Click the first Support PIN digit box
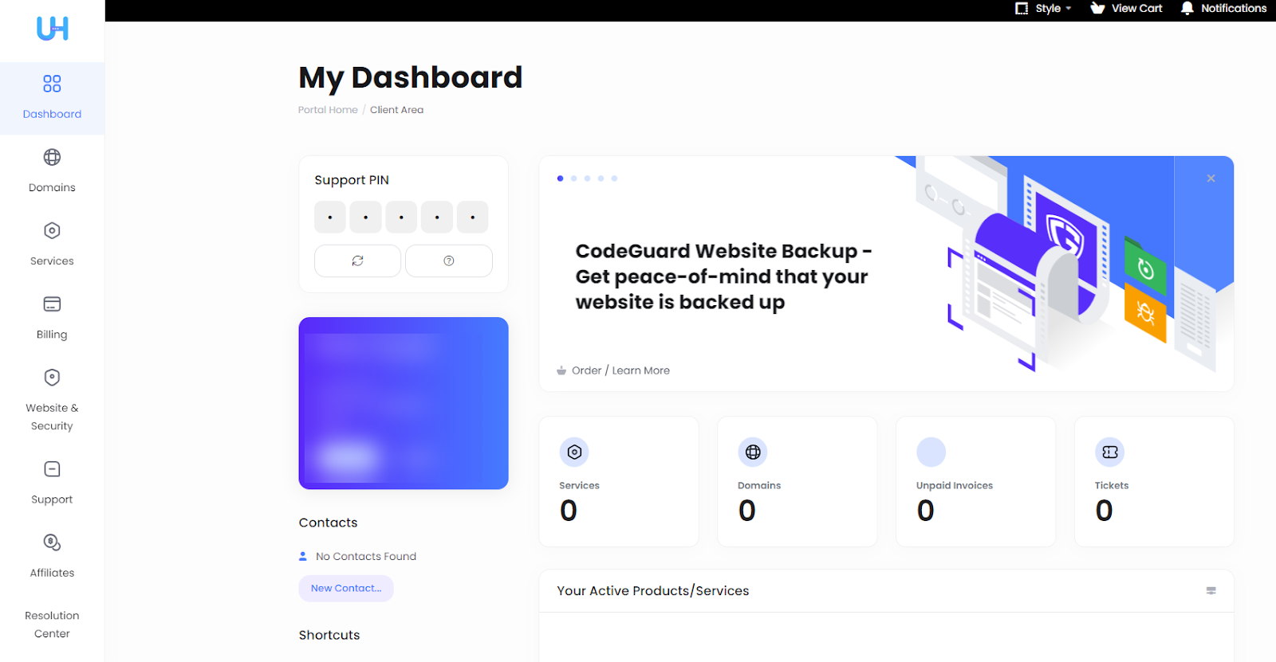 [x=330, y=217]
